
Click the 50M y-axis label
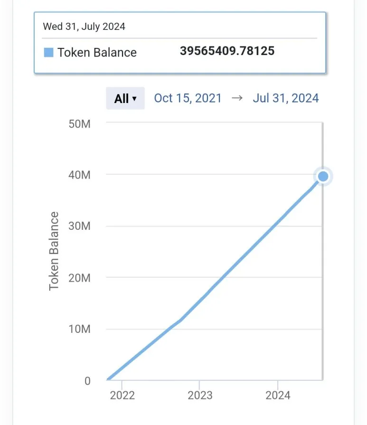tap(79, 124)
